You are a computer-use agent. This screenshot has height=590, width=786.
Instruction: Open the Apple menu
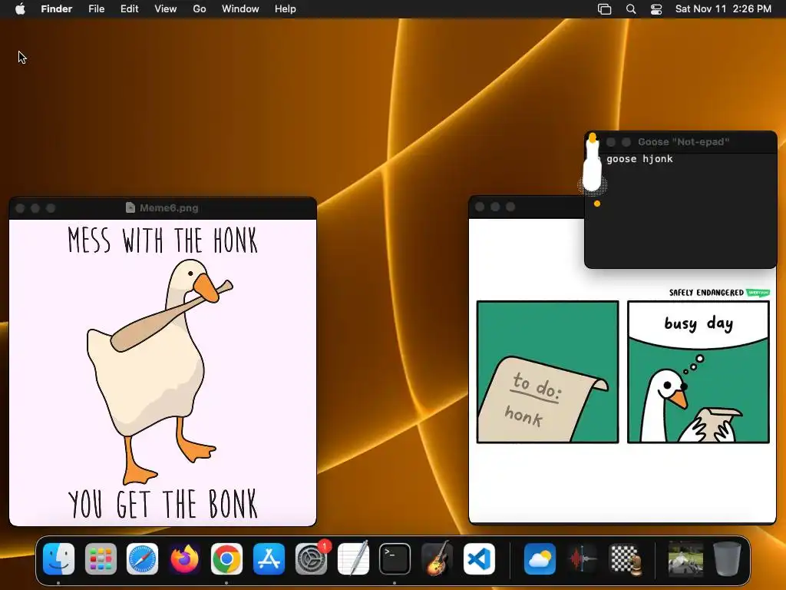tap(20, 8)
